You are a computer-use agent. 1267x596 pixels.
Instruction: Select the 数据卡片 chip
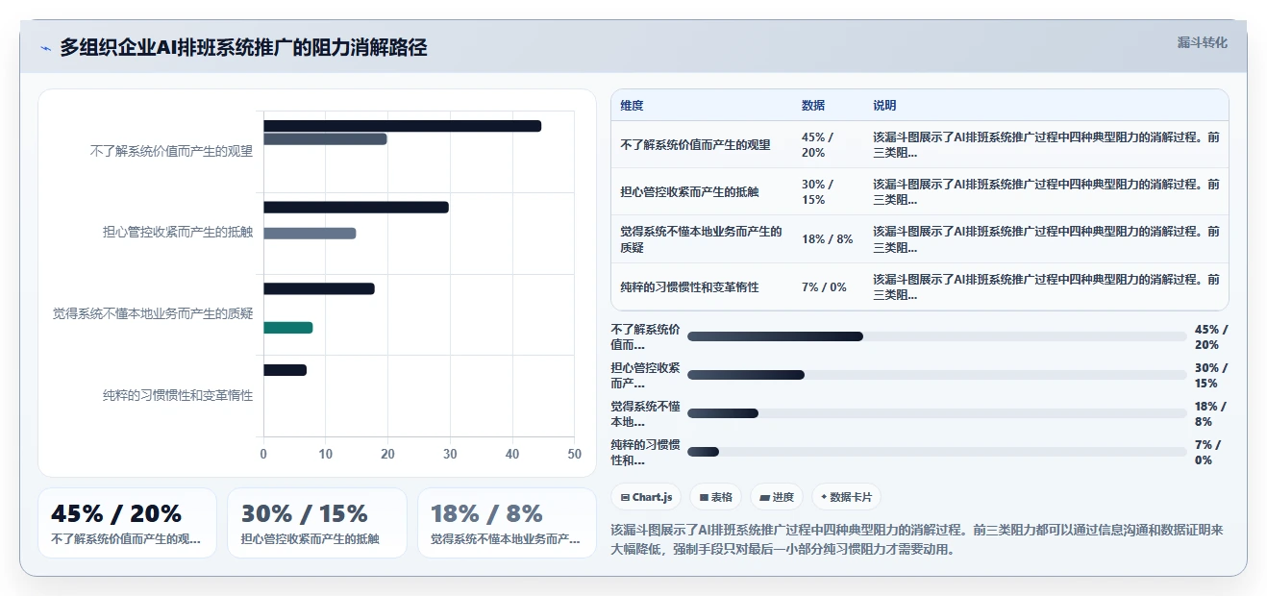[846, 497]
